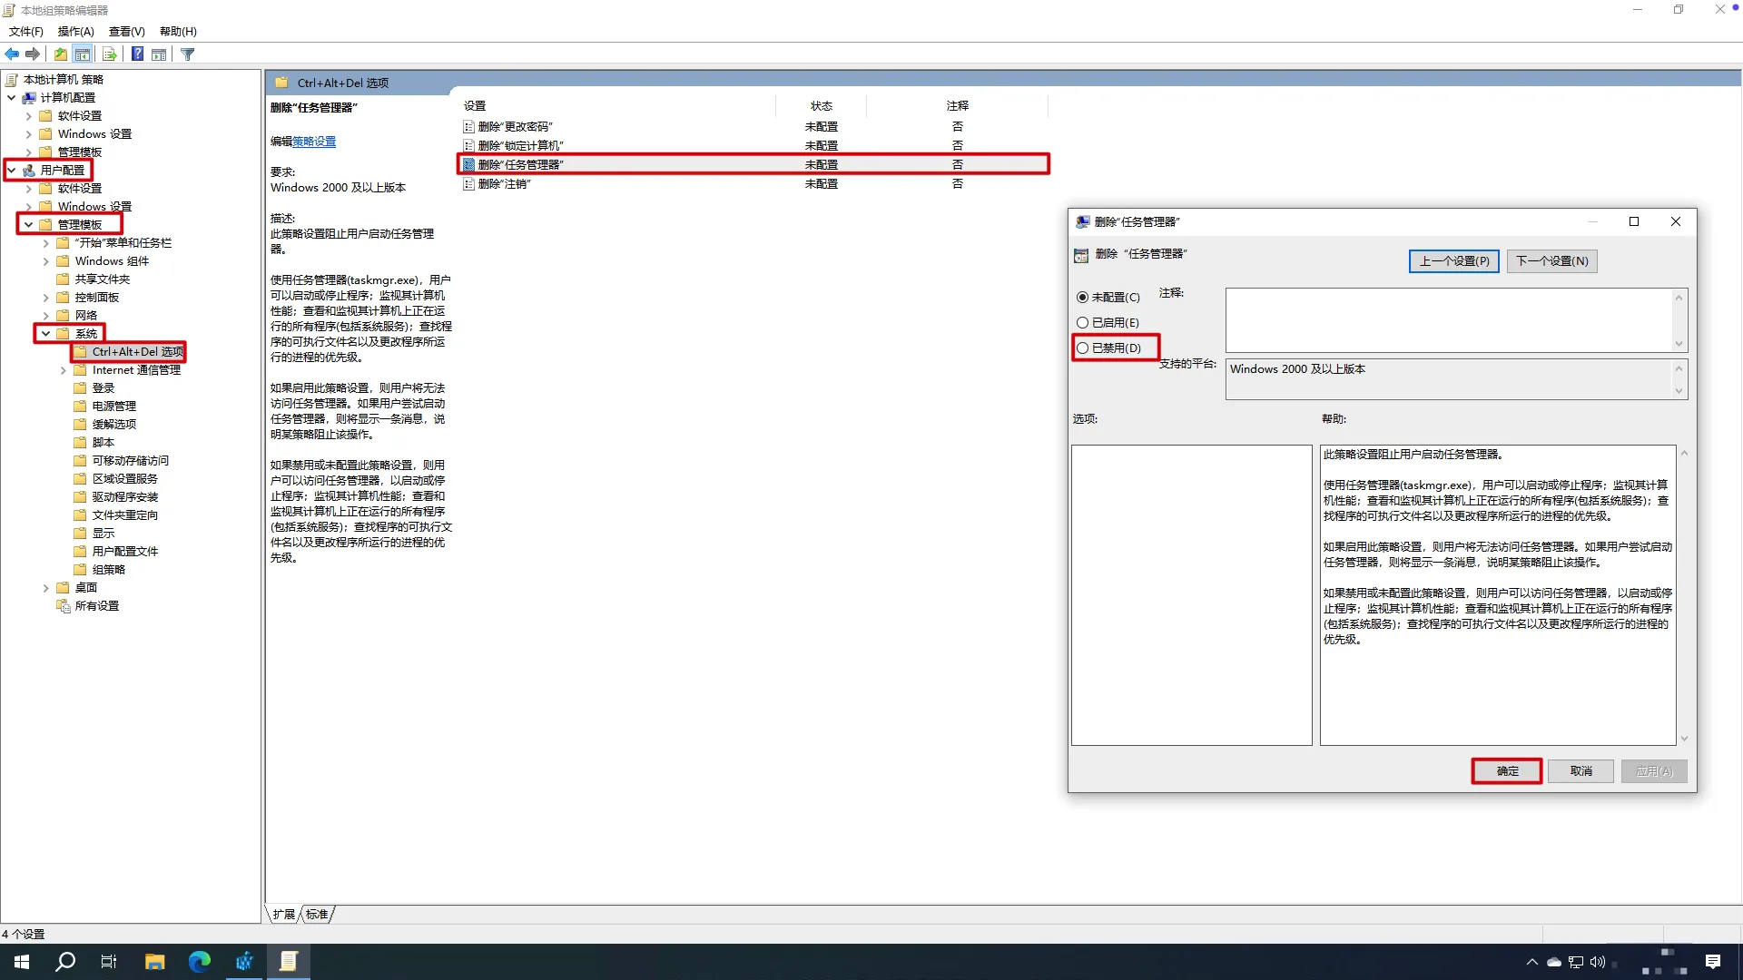Select the 未配置(C) radio button
Viewport: 1743px width, 980px height.
click(x=1082, y=298)
